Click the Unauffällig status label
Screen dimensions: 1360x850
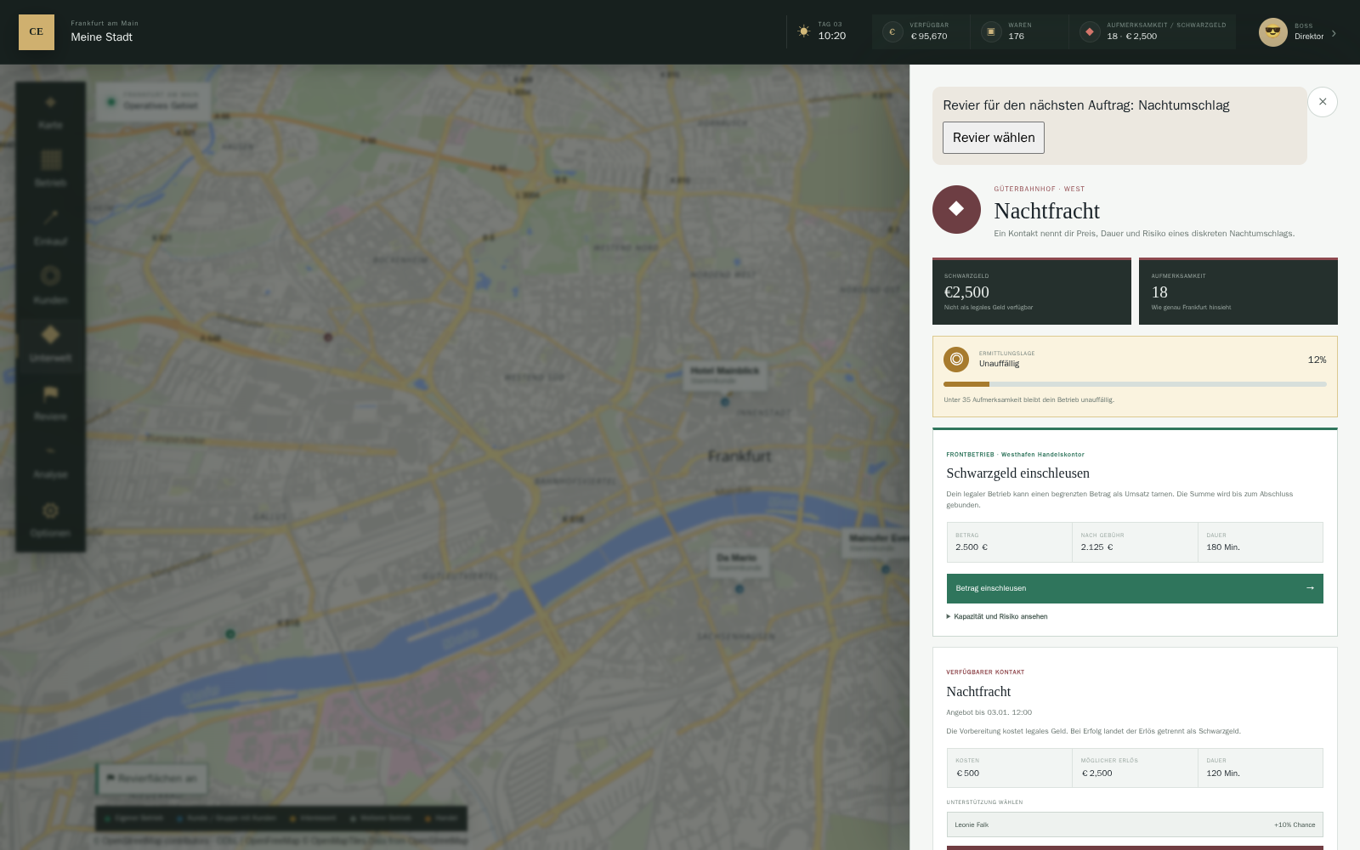pos(999,364)
